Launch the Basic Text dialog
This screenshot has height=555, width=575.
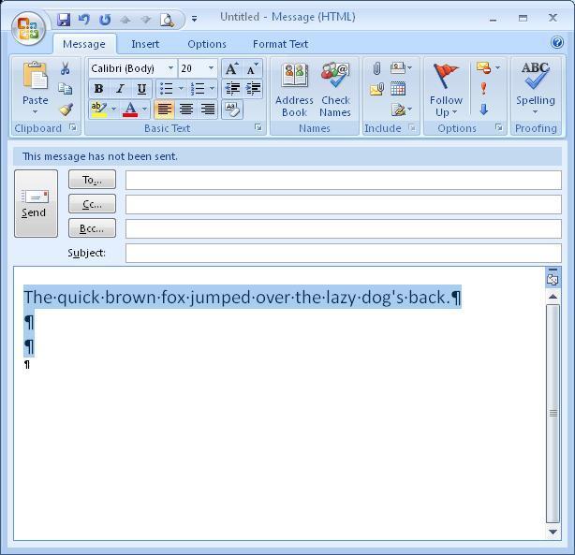[258, 127]
